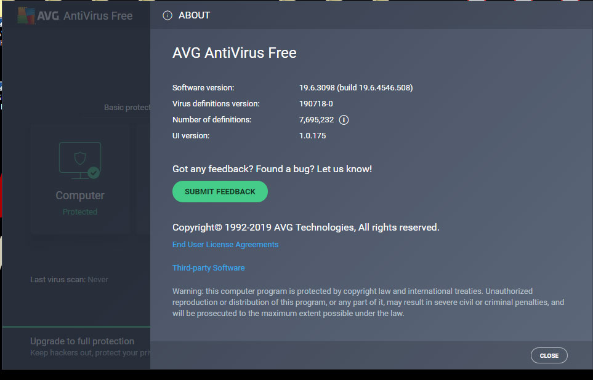This screenshot has height=380, width=593.
Task: Click the Computer tile label
Action: 80,196
